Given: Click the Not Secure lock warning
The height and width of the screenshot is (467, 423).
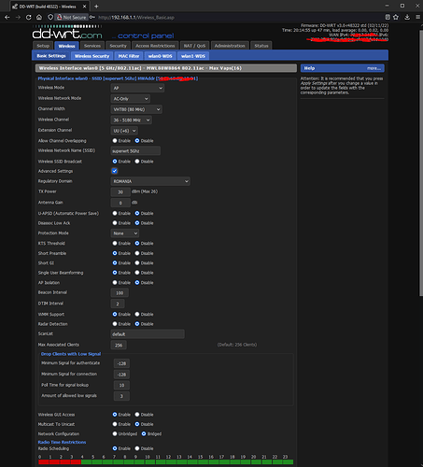Looking at the screenshot, I should pos(72,18).
